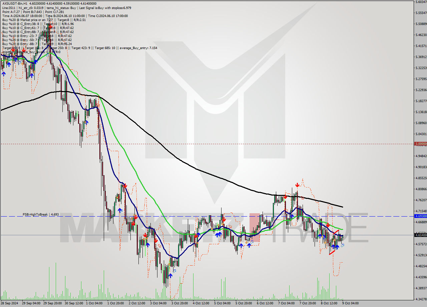The height and width of the screenshot is (307, 427).
Task: Click the '3 Oct 20:00' time axis label
Action: tap(180, 303)
